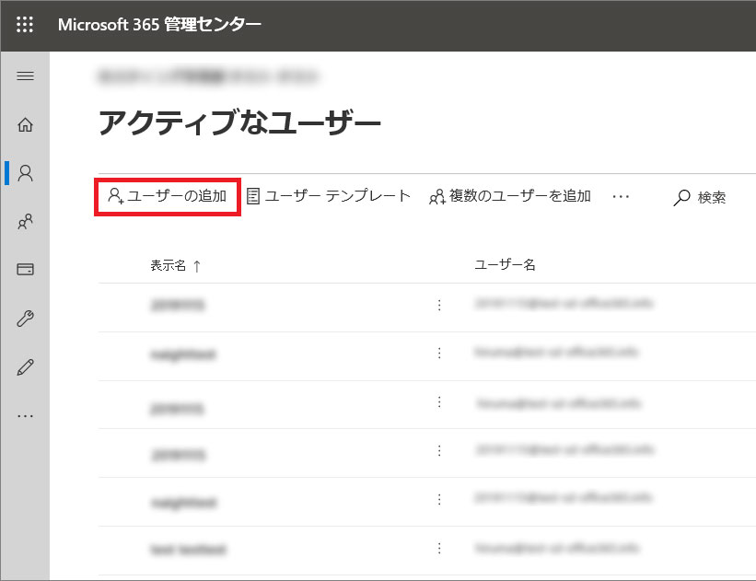Click Microsoft 365 管理センター title
This screenshot has height=581, width=756.
(x=159, y=24)
